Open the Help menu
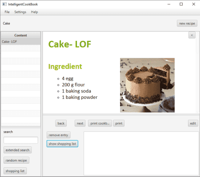The image size is (200, 177). 34,12
